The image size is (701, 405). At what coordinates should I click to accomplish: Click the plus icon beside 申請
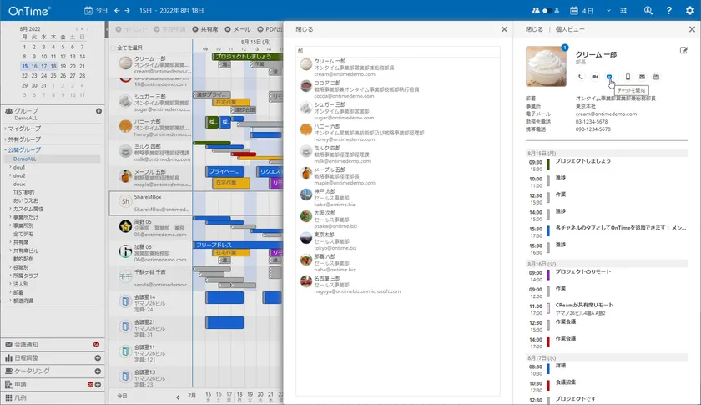click(98, 385)
